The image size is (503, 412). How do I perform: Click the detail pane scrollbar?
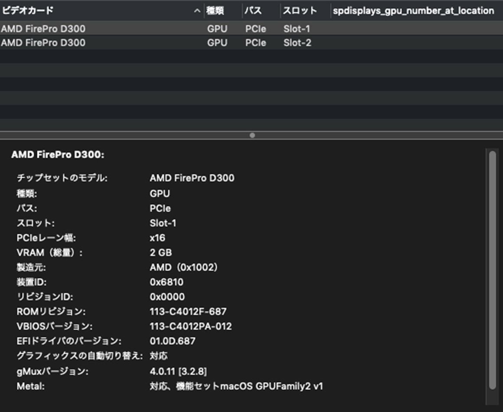(x=493, y=270)
